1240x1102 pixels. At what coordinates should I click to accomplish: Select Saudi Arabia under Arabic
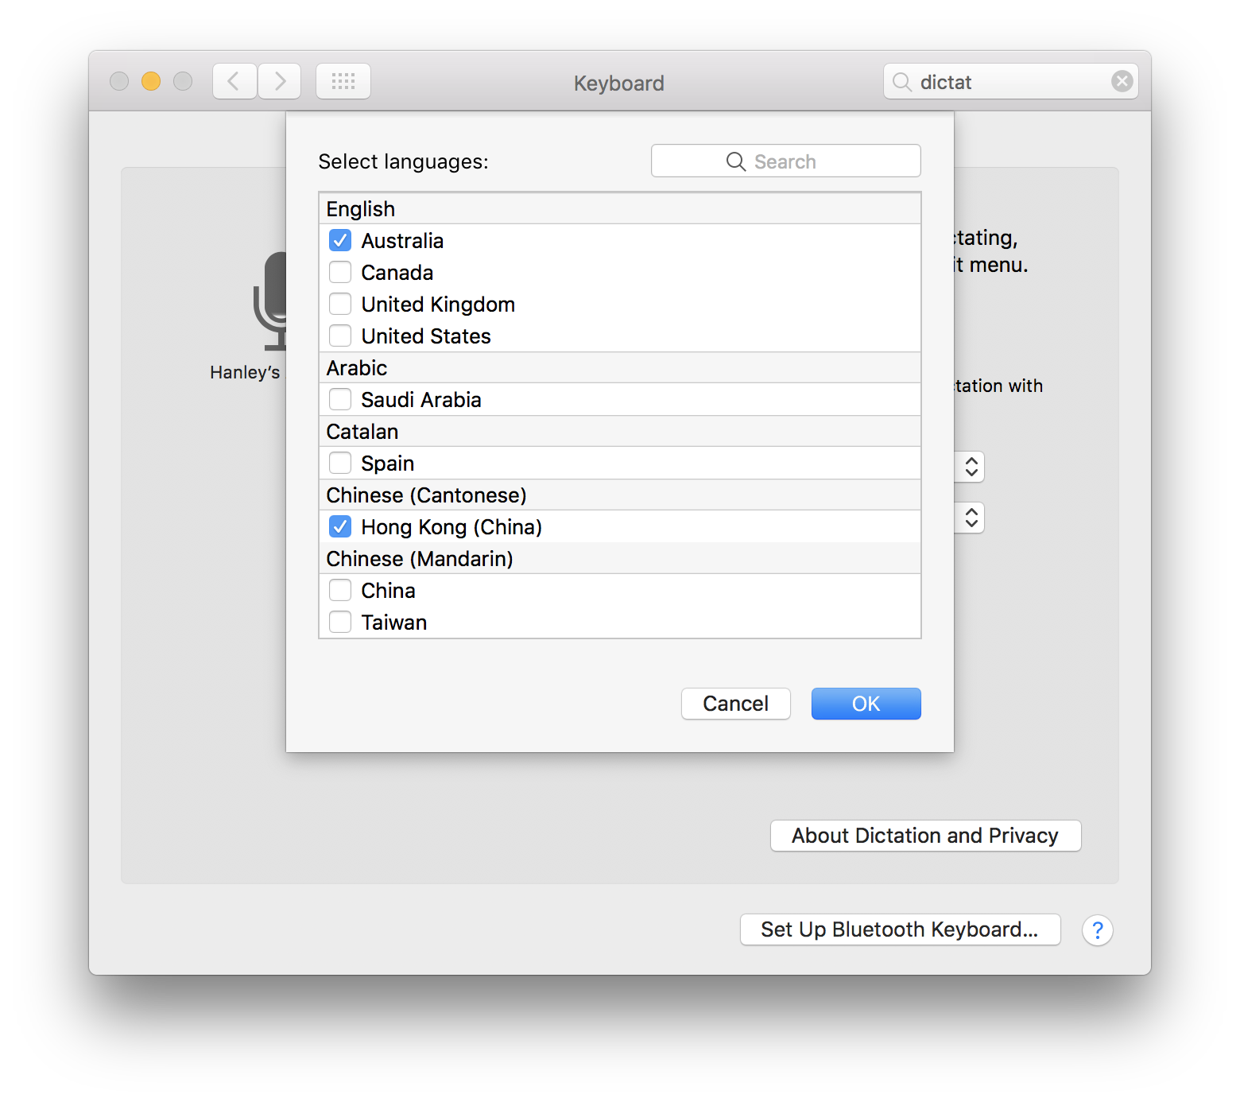pos(339,399)
